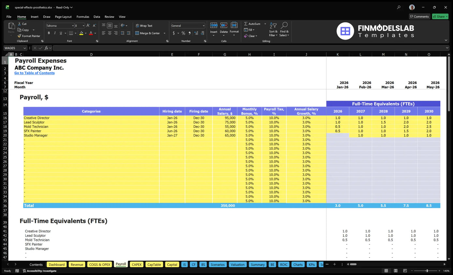Click the Format Painter brush icon
Viewport: 453px width, 275px height.
[x=19, y=36]
